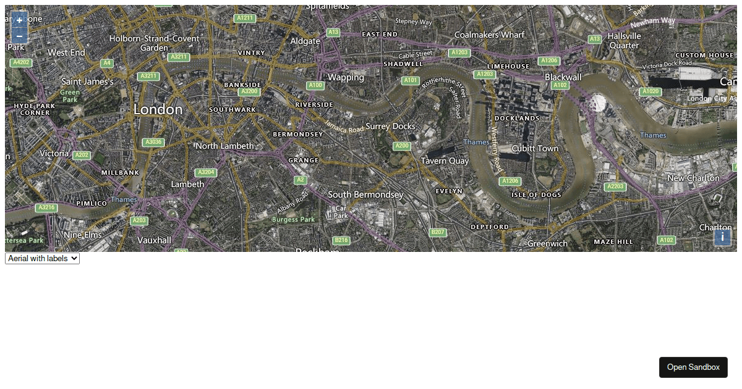742x389 pixels.
Task: Click the A3036 road shield
Action: click(x=153, y=142)
